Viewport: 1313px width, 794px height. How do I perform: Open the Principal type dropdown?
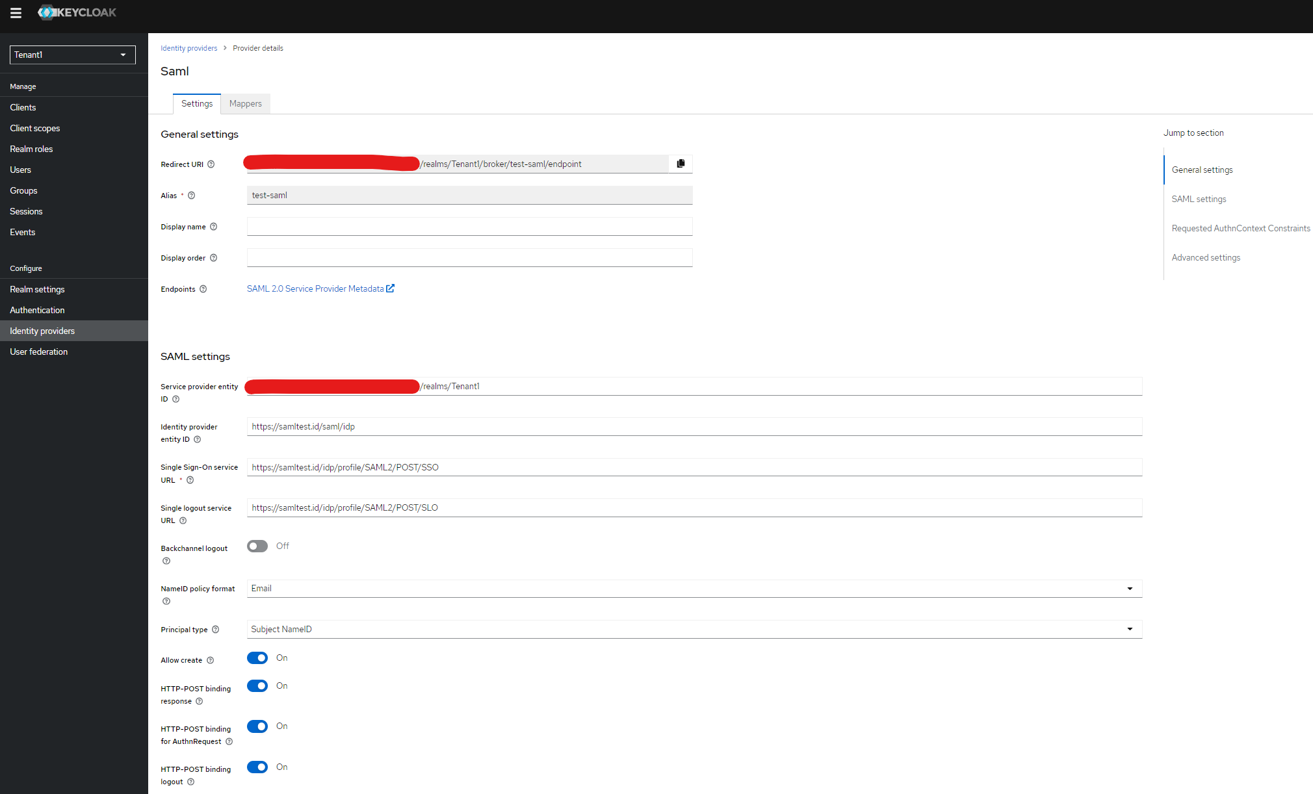point(1130,628)
